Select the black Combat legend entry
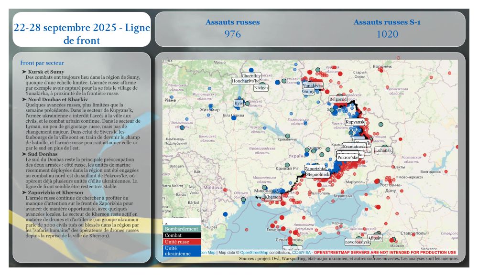 click(x=182, y=235)
